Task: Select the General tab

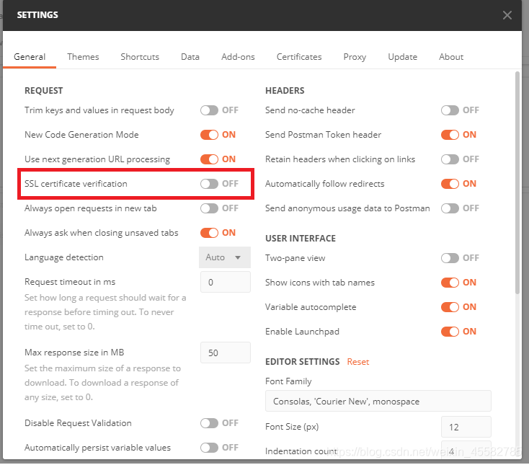Action: point(30,57)
